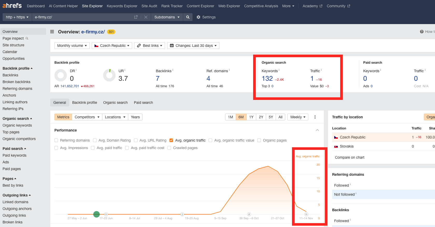Click the How to help question icon
Image resolution: width=435 pixels, height=227 pixels.
pos(422,32)
